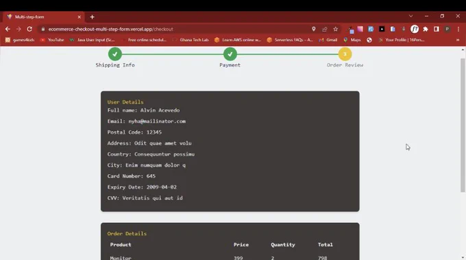Close the Multi-step-form tab
The image size is (466, 260).
pyautogui.click(x=79, y=17)
